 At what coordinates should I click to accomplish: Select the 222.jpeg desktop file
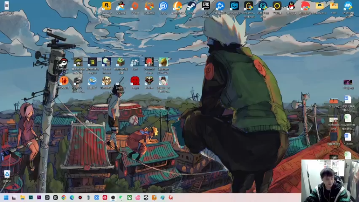click(x=334, y=103)
